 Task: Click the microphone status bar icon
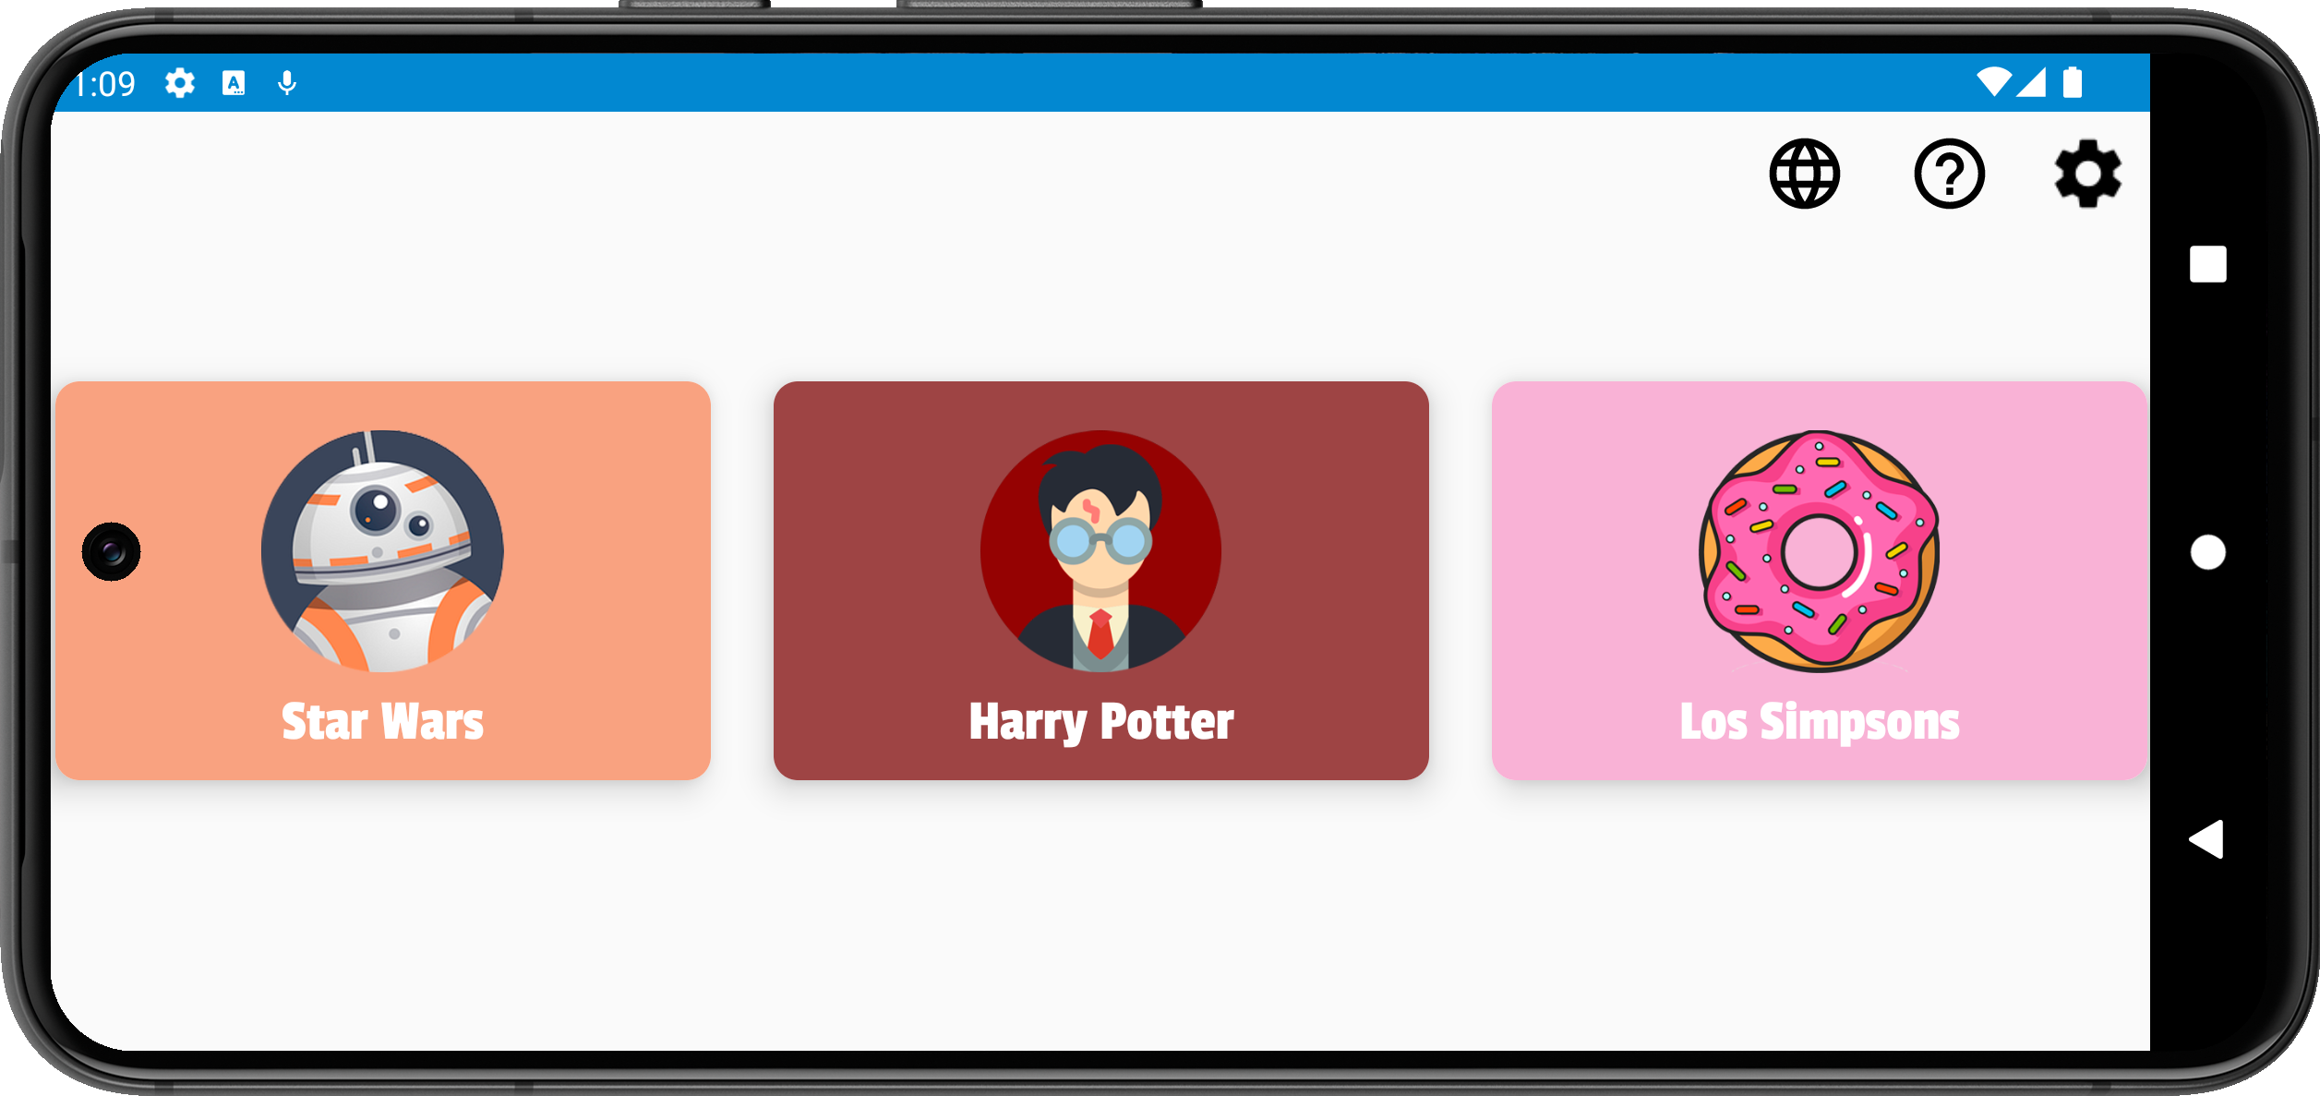point(287,83)
